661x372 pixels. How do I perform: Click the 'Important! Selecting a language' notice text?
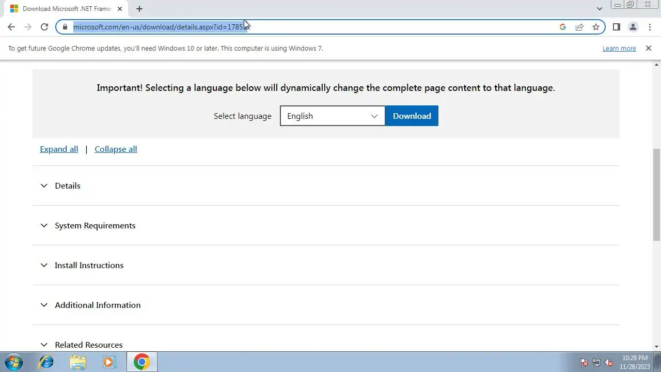click(326, 88)
